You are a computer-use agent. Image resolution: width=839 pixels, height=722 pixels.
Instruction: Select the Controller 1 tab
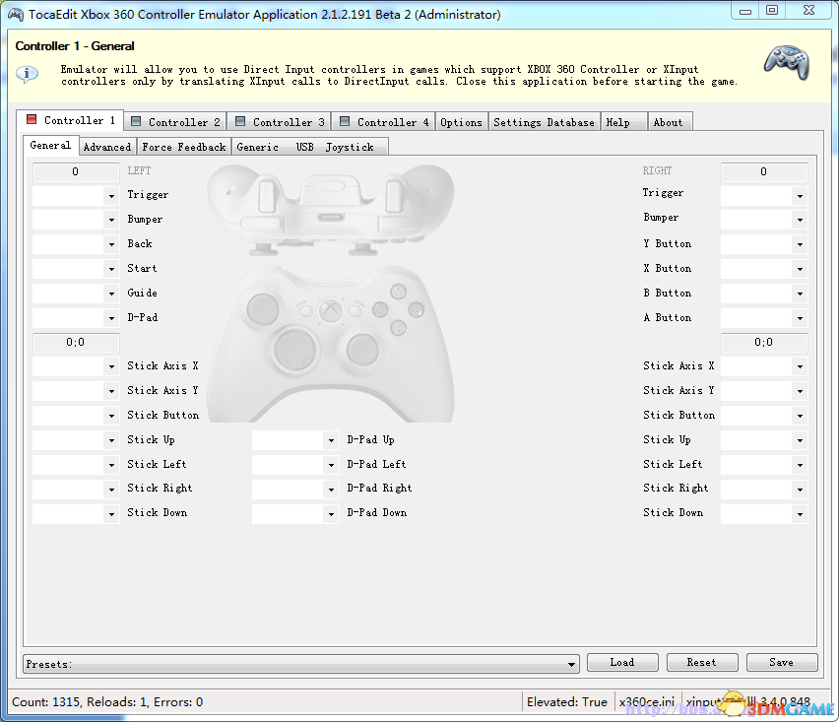(71, 120)
